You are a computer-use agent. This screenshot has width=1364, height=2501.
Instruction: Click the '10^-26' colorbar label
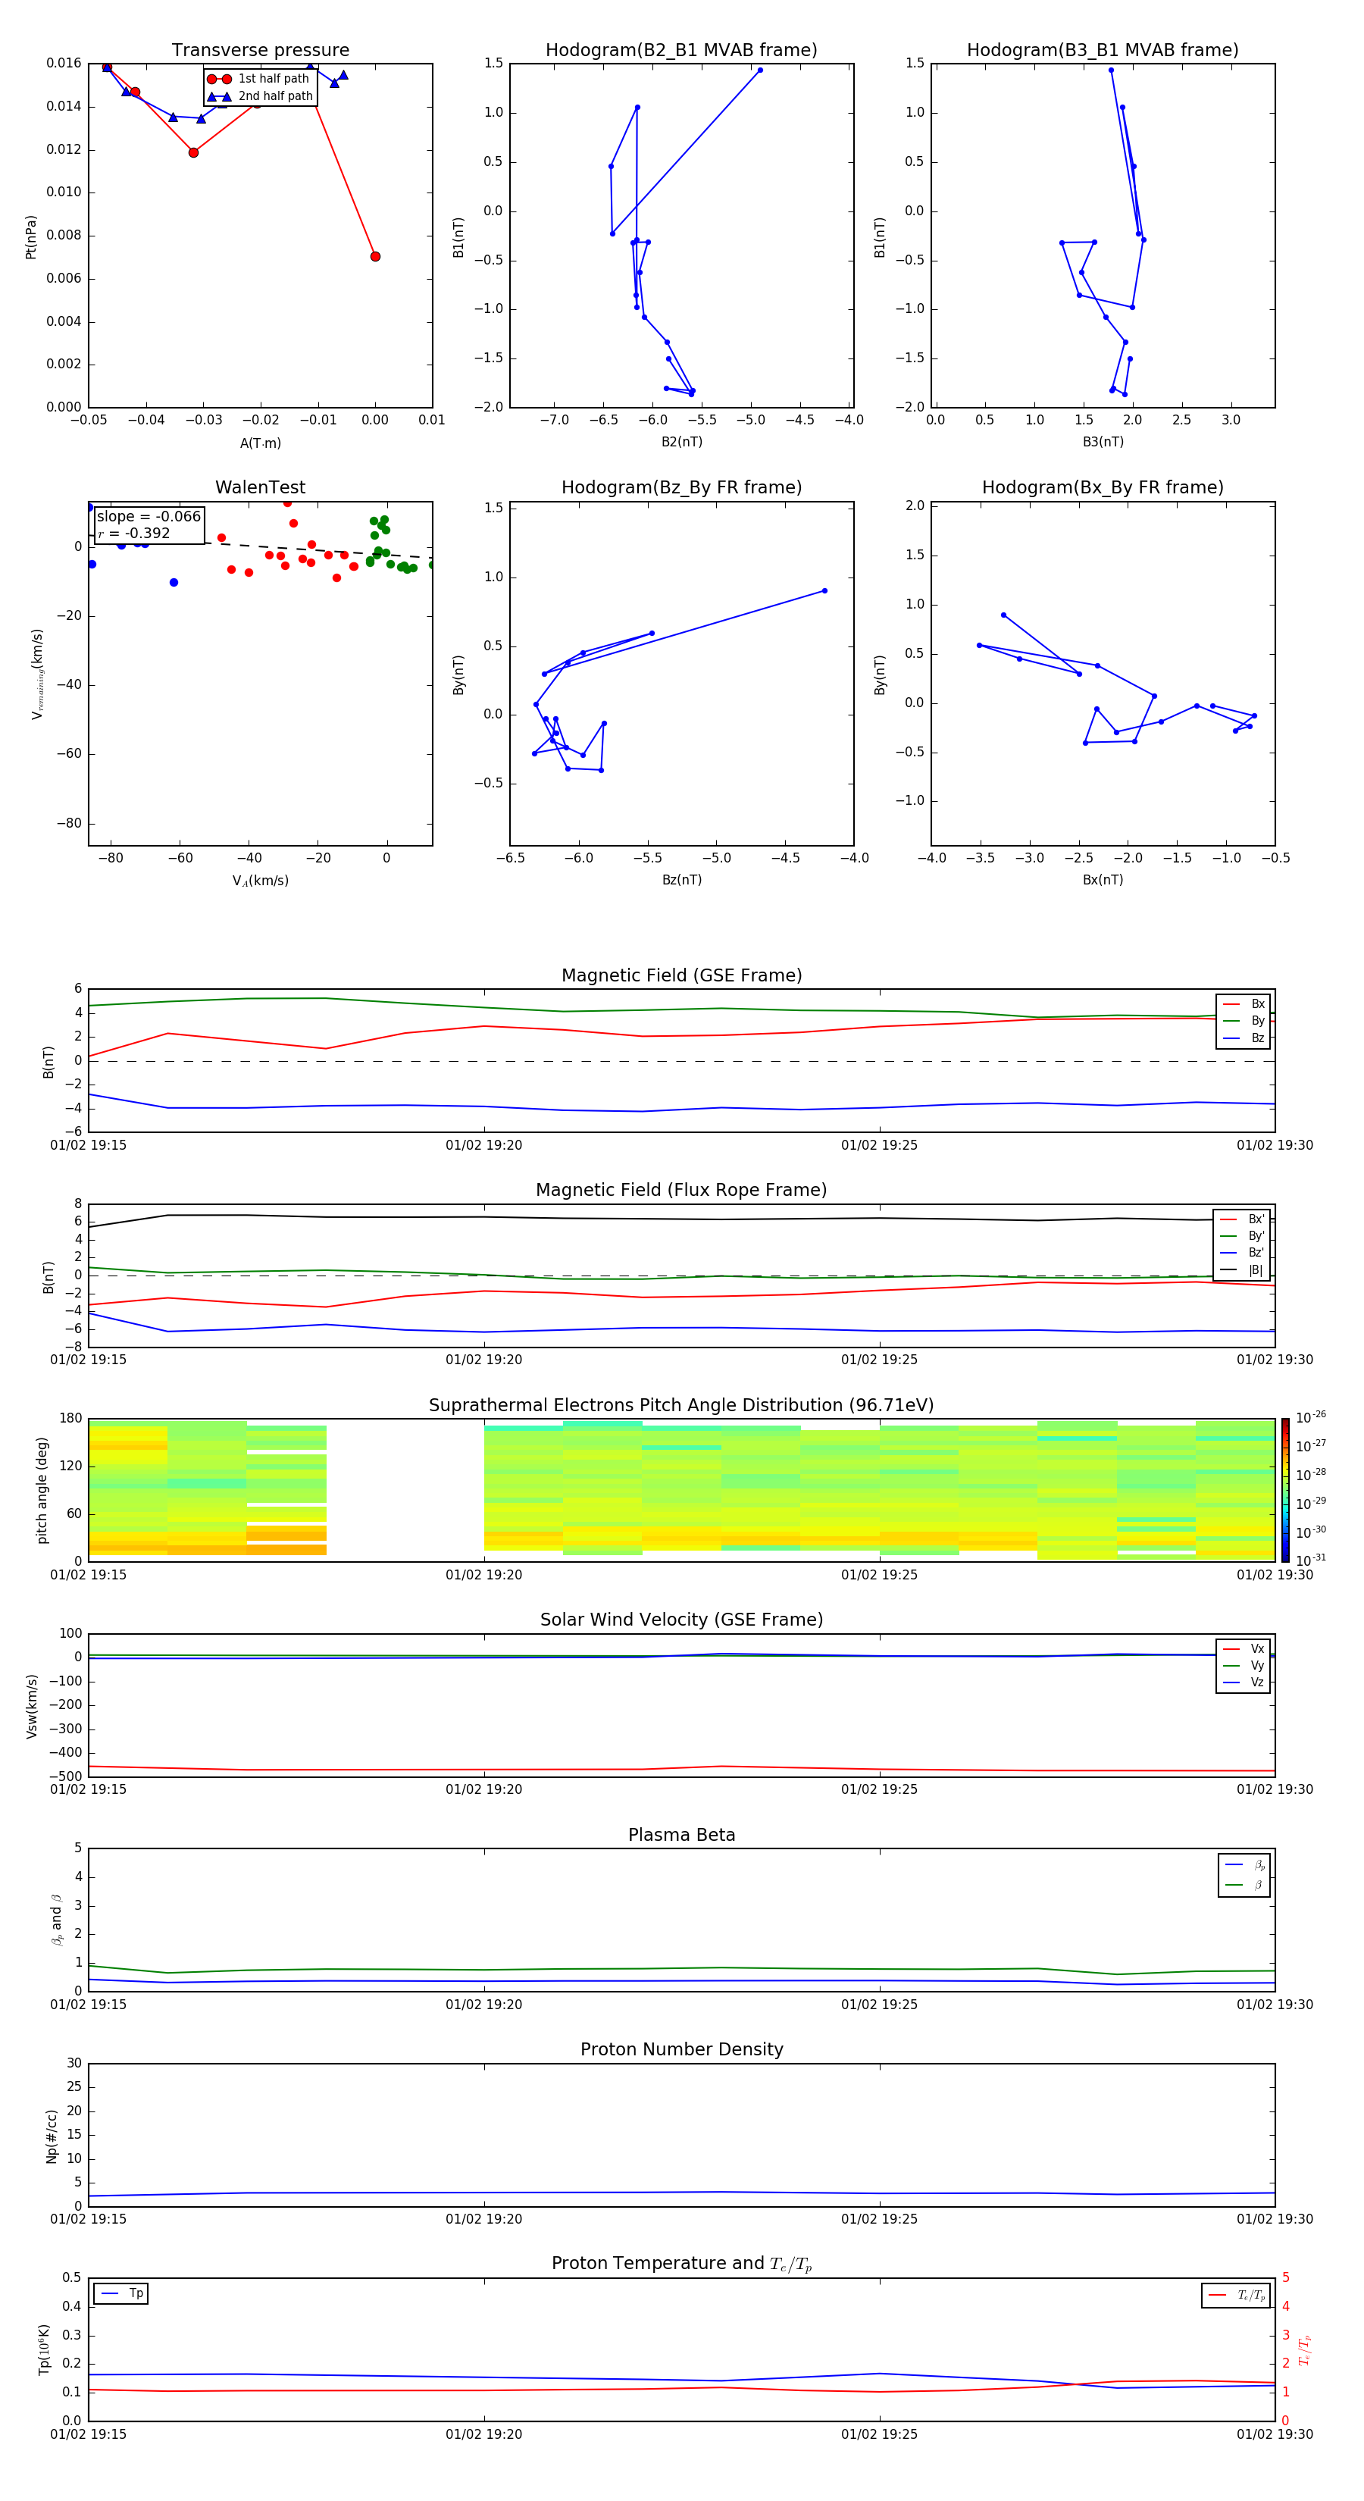(x=1311, y=1417)
